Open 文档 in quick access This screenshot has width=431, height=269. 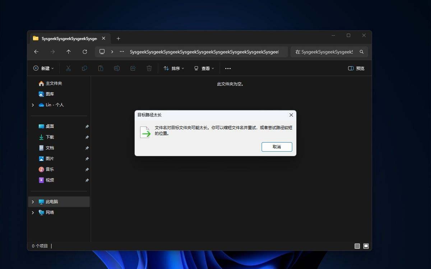tap(46, 148)
